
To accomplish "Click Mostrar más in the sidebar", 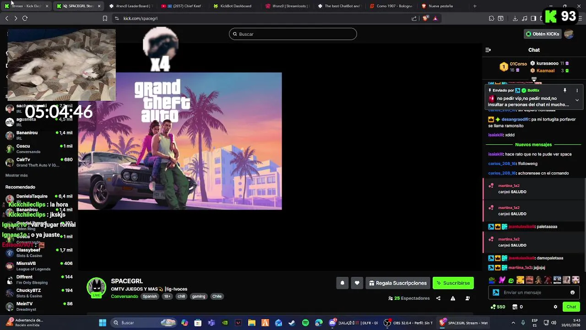I will click(16, 176).
